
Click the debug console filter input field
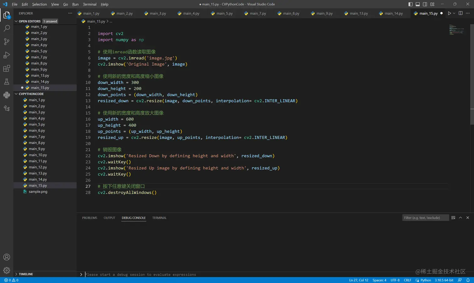(425, 218)
